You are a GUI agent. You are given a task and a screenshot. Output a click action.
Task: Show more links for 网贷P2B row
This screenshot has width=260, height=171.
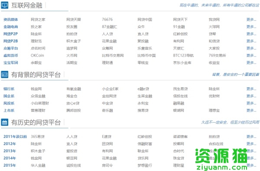[251, 41]
